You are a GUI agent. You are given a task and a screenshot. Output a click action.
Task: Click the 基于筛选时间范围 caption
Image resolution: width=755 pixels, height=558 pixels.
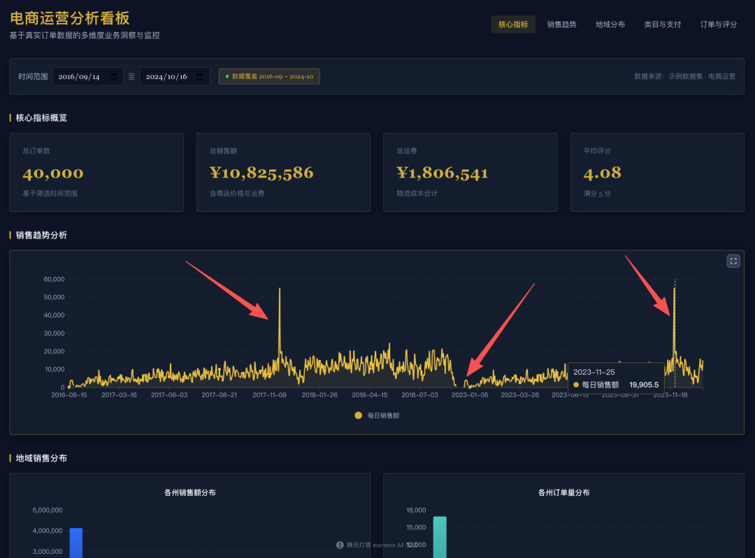(x=50, y=194)
